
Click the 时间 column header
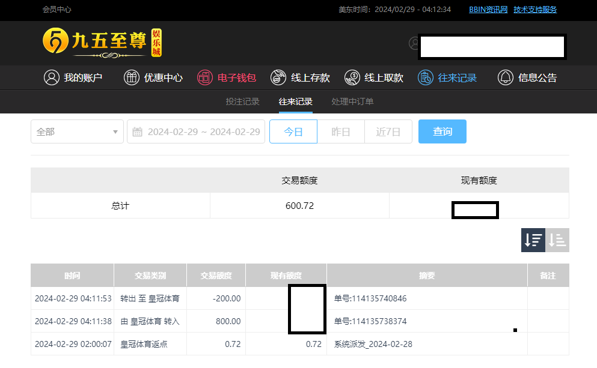coord(72,275)
